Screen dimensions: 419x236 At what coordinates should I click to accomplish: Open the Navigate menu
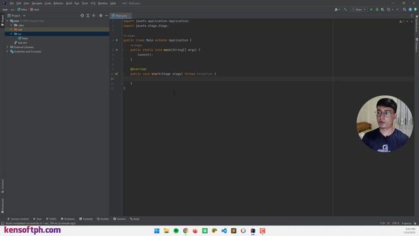coord(37,3)
